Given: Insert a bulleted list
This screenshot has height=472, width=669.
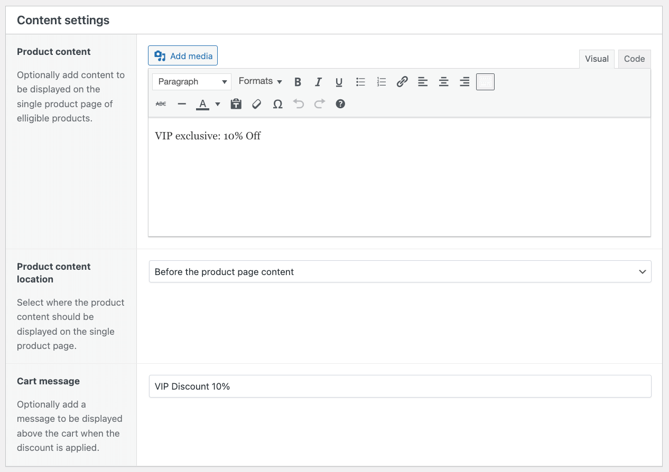Looking at the screenshot, I should (x=360, y=81).
